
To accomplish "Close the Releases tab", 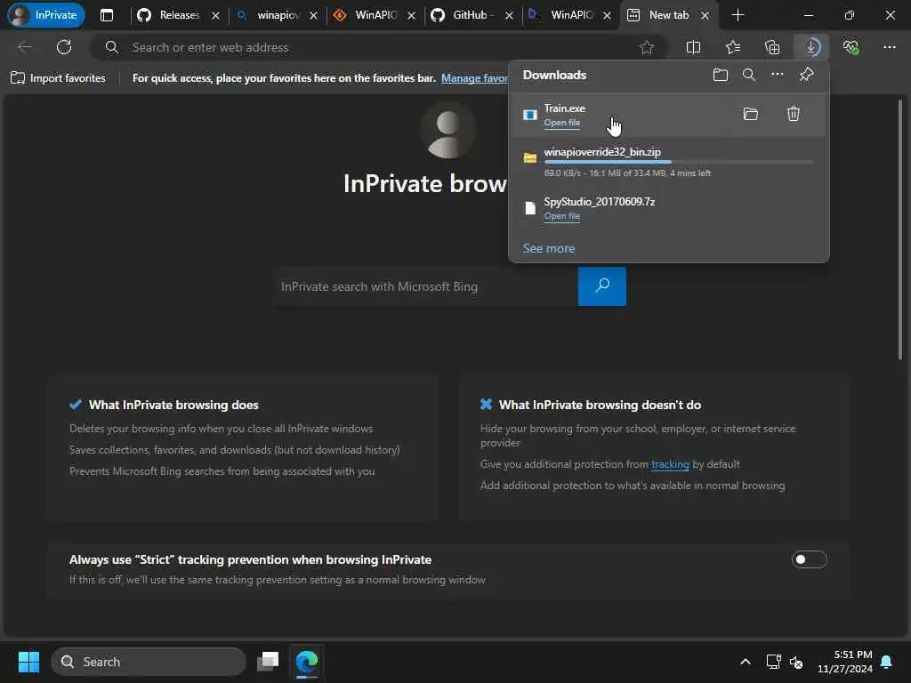I will click(x=215, y=16).
